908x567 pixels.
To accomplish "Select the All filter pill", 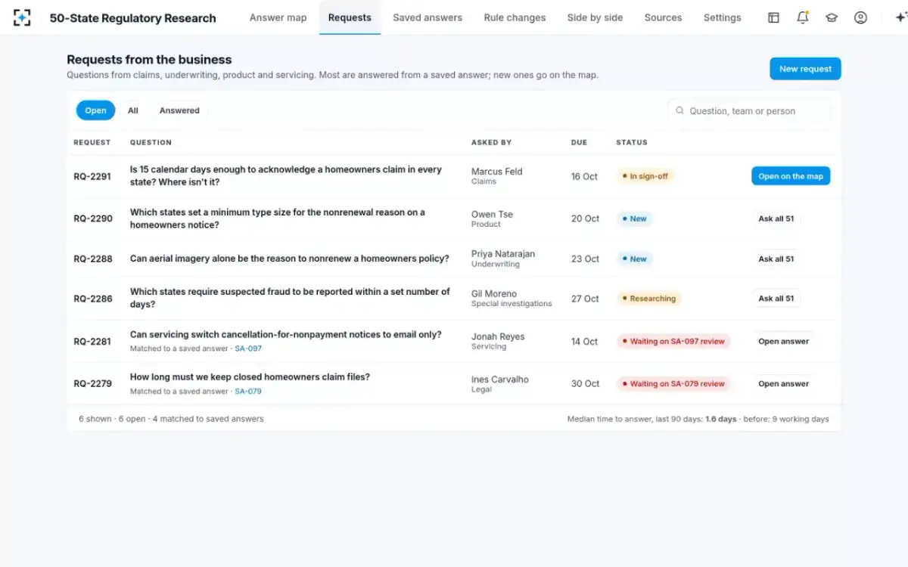I will click(x=133, y=110).
